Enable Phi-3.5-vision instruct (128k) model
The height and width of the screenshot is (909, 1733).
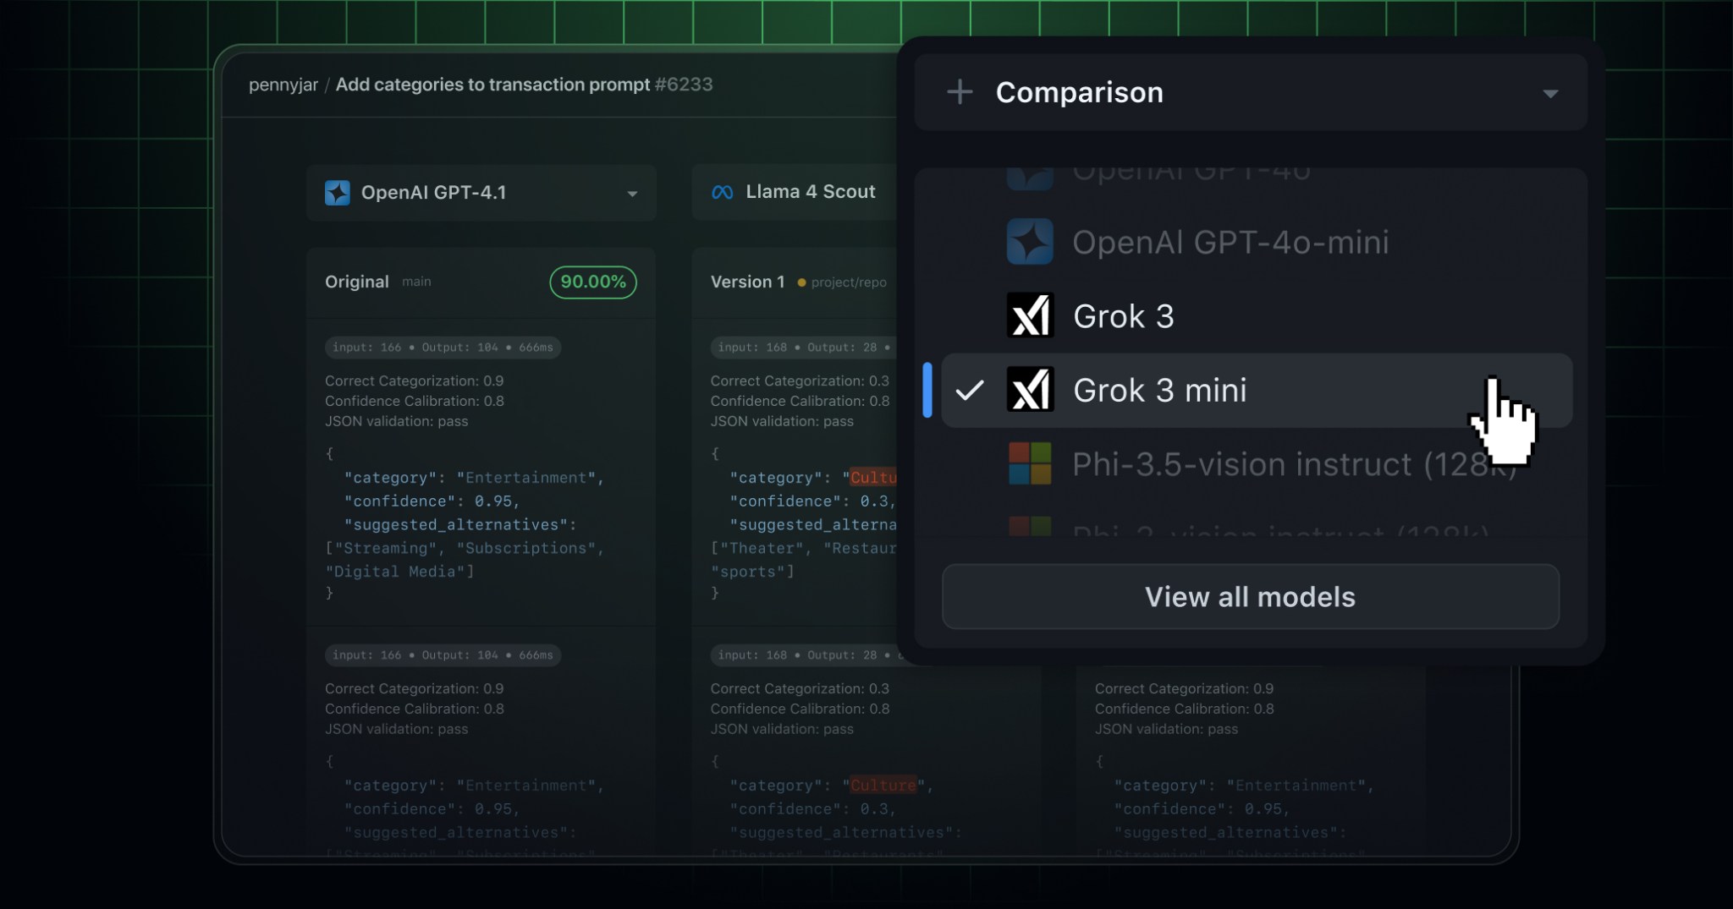[1227, 464]
